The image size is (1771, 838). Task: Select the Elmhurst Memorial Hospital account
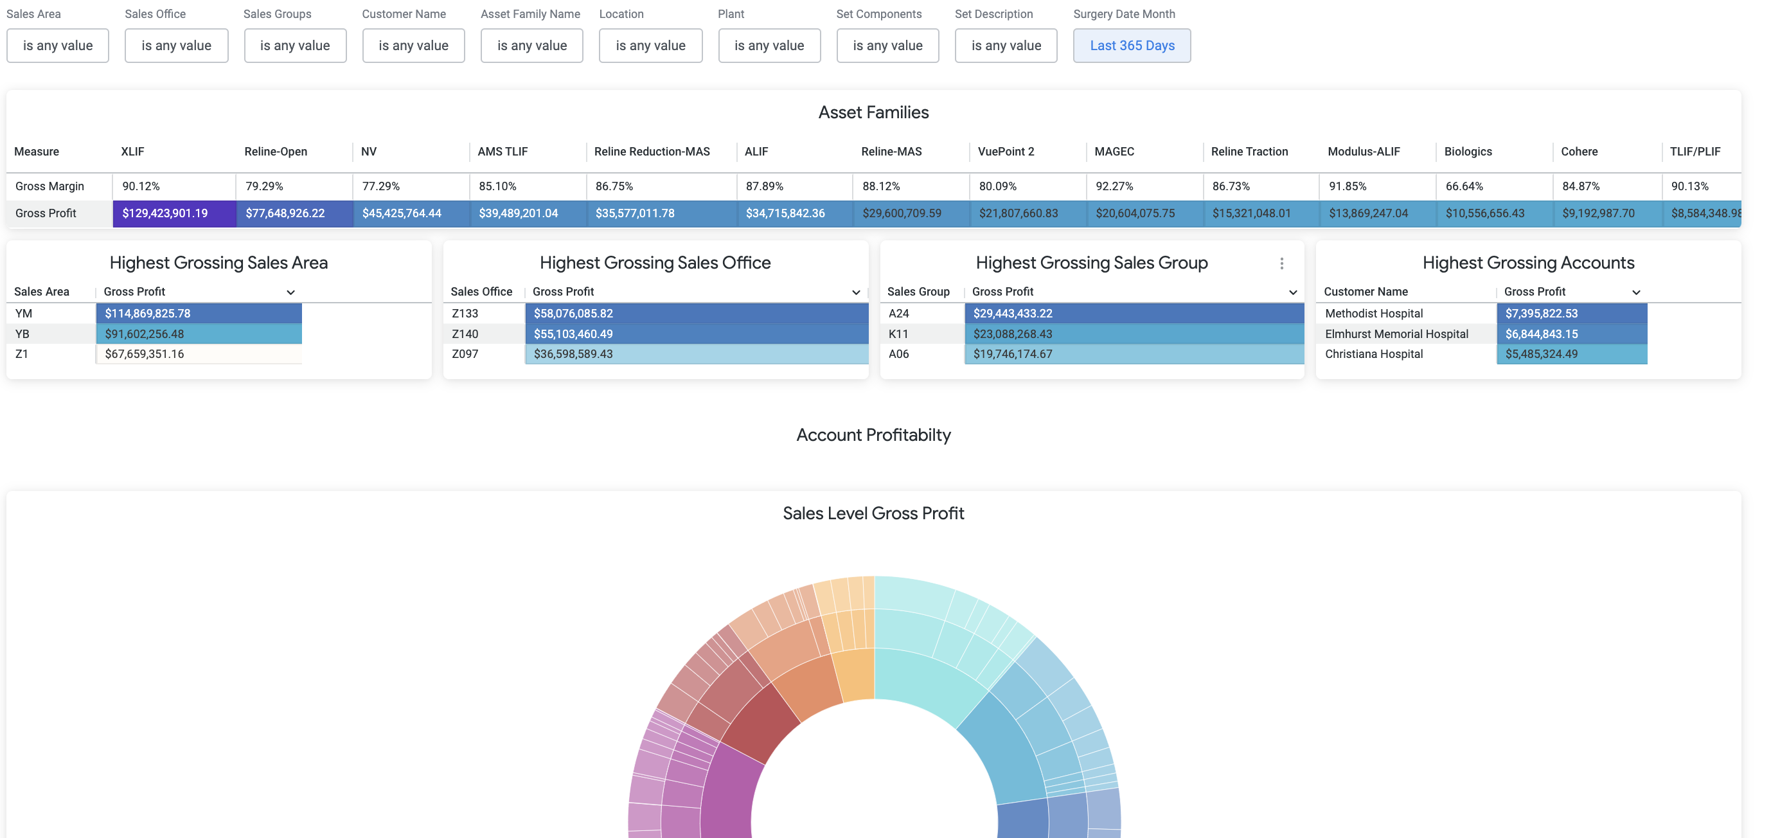pos(1396,334)
